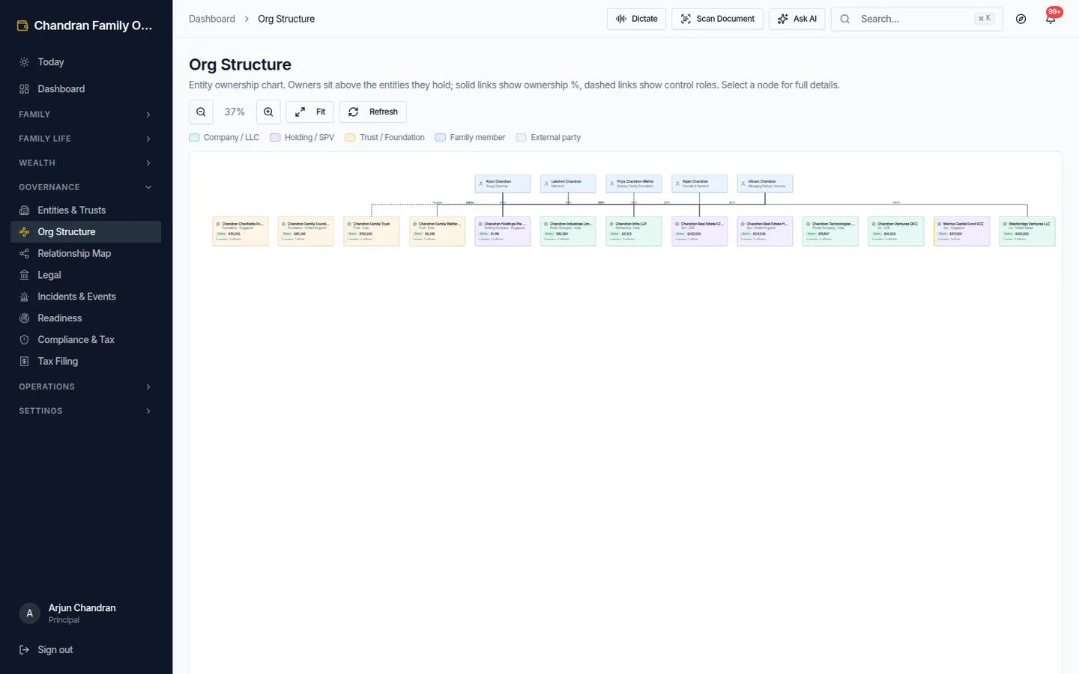Focus the Search input field

(917, 19)
